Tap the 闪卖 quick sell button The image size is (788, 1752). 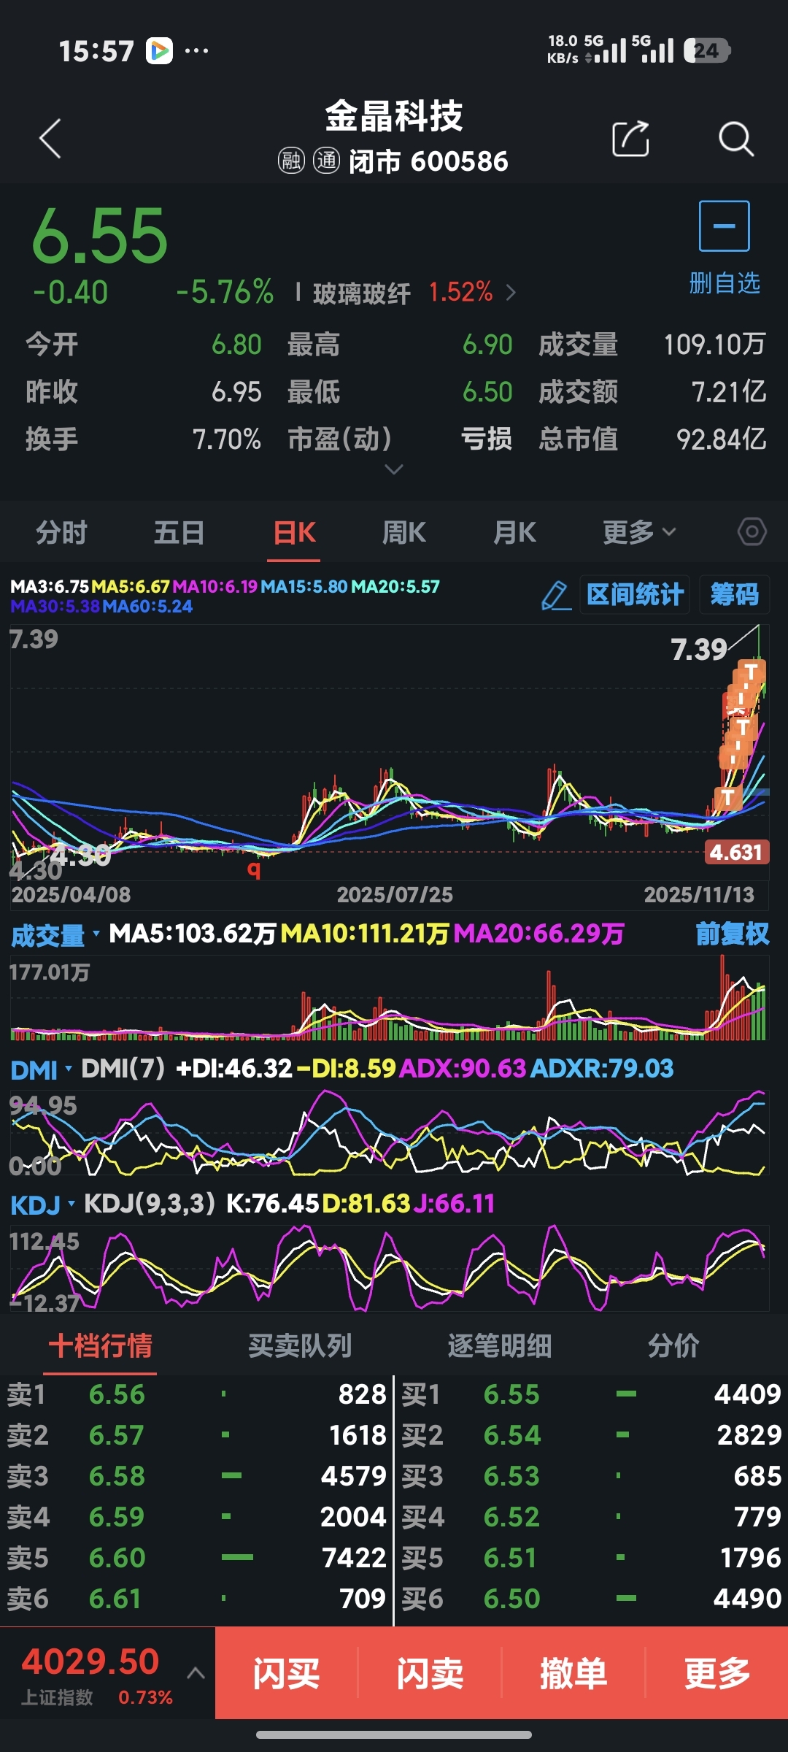tap(430, 1672)
